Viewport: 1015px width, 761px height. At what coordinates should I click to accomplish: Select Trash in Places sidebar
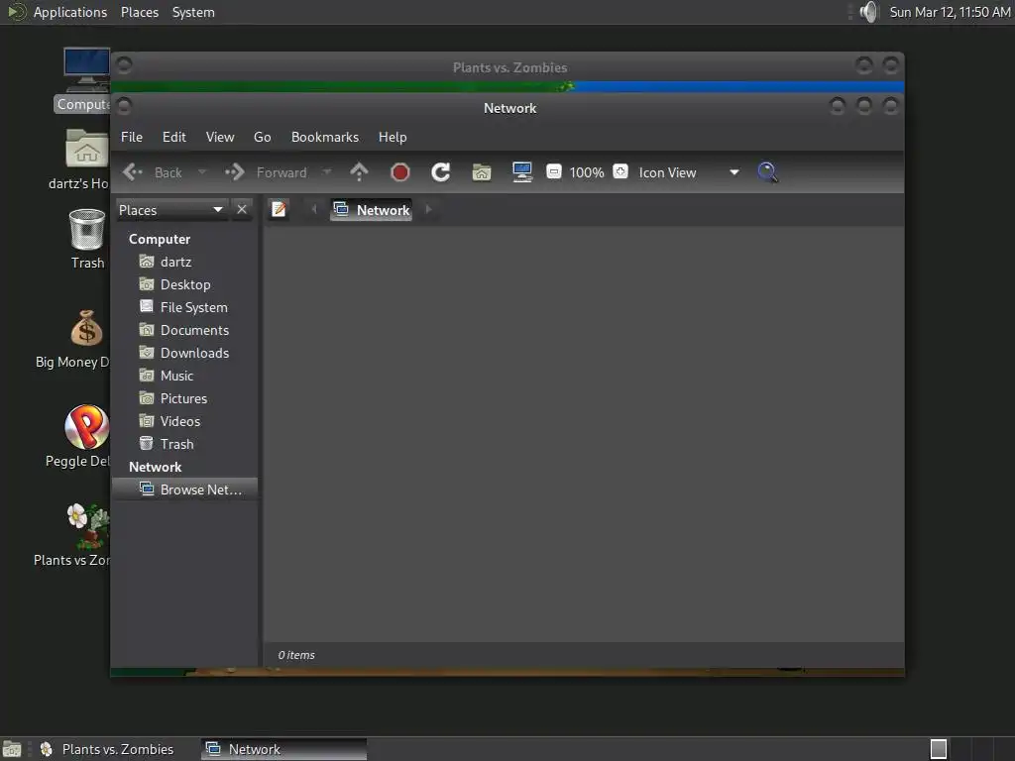click(x=184, y=444)
